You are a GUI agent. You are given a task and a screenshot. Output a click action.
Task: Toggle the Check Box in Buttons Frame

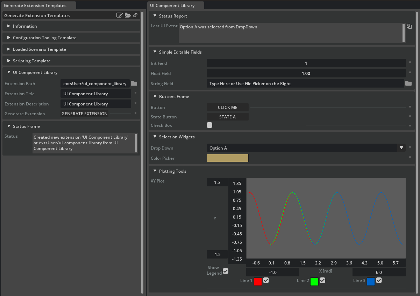tap(209, 125)
